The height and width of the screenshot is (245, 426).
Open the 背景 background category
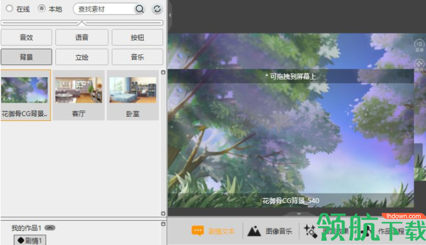pyautogui.click(x=26, y=57)
